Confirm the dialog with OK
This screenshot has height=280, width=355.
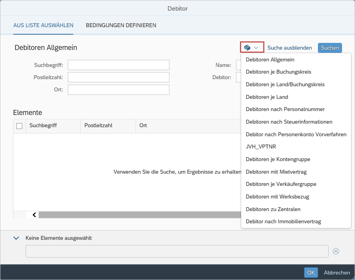(310, 272)
